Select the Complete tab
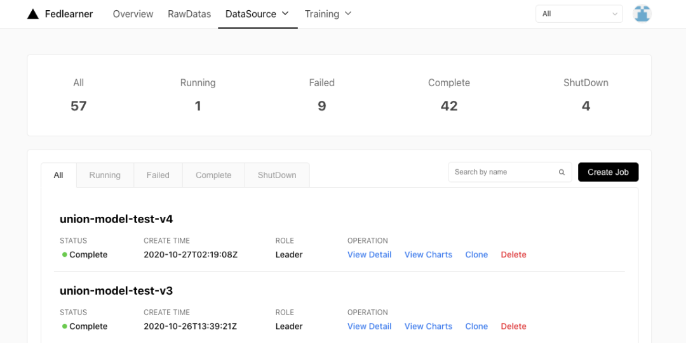Viewport: 686px width, 343px height. (x=213, y=176)
